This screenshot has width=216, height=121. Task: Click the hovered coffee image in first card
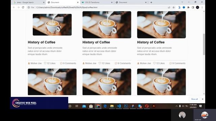pyautogui.click(x=52, y=25)
